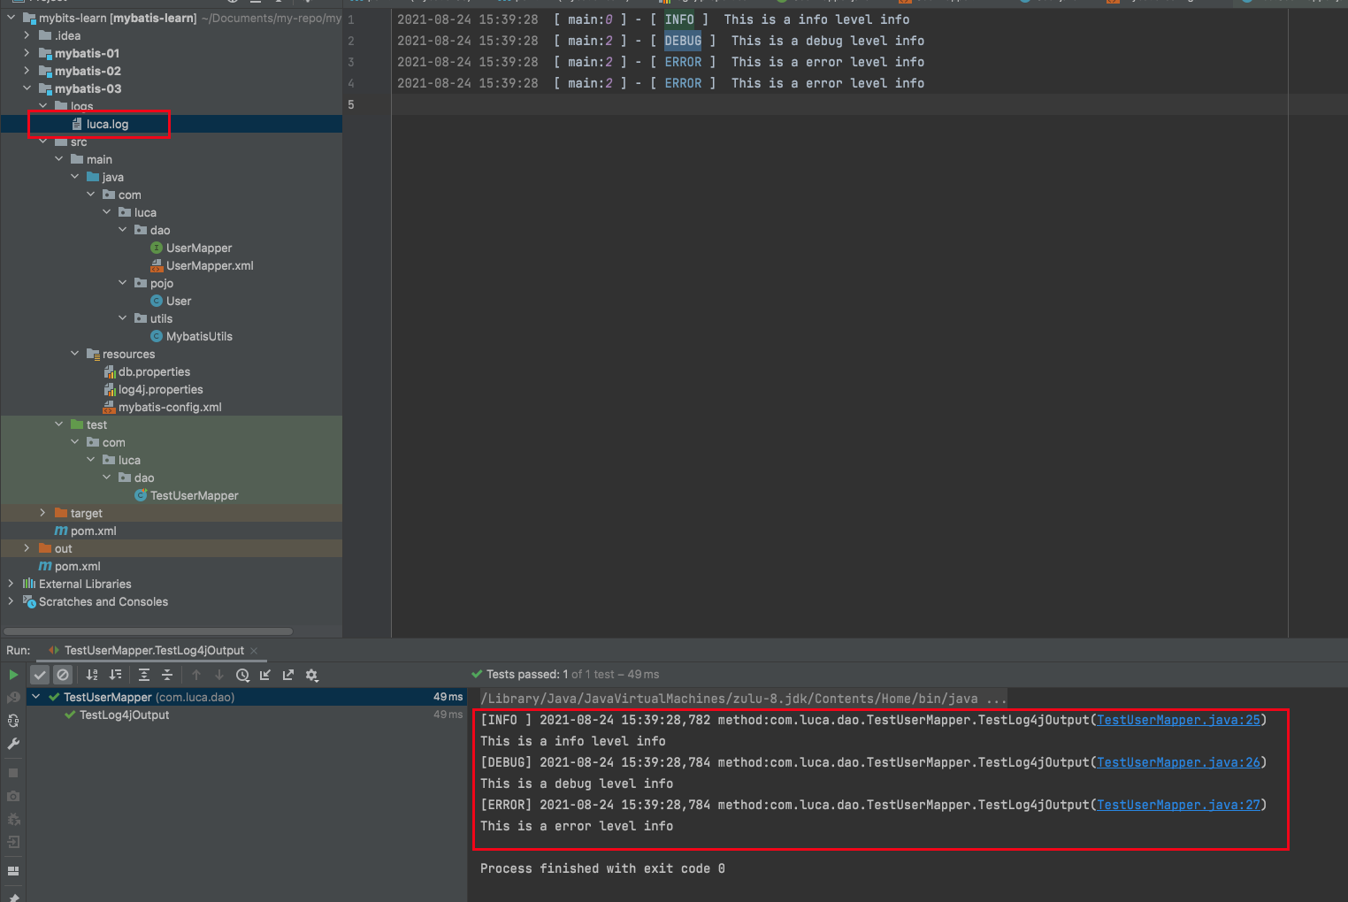The width and height of the screenshot is (1348, 902).
Task: Collapse the mybits-learn project root
Action: coord(11,18)
